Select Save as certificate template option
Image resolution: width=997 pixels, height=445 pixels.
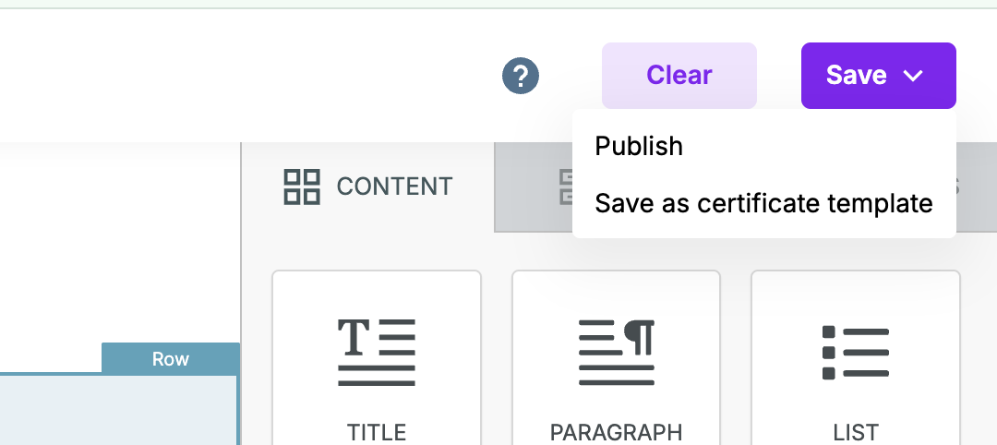(763, 203)
